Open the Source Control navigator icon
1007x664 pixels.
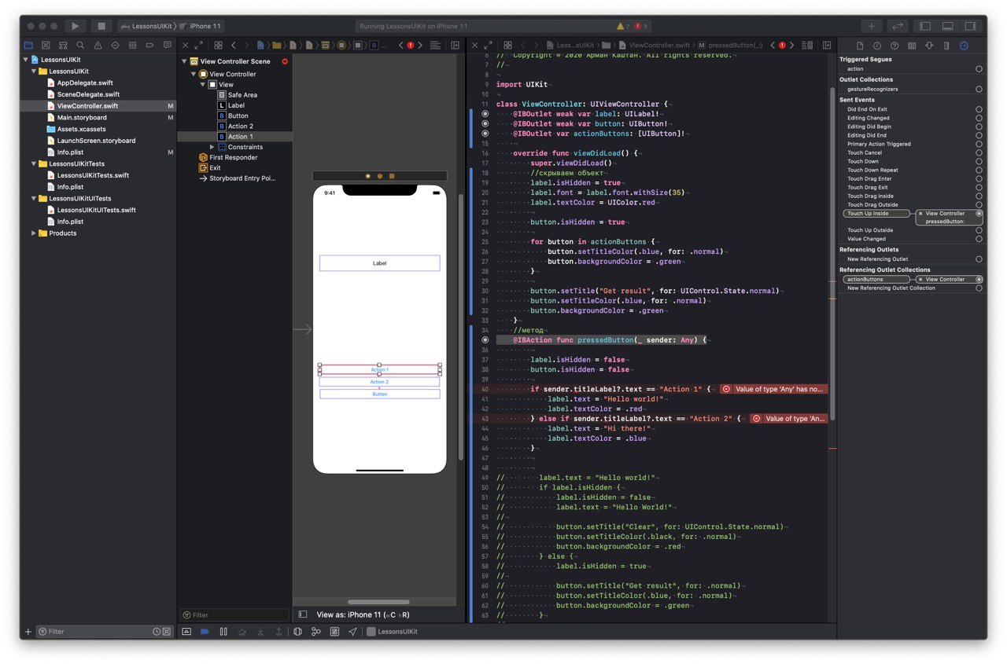(x=46, y=46)
